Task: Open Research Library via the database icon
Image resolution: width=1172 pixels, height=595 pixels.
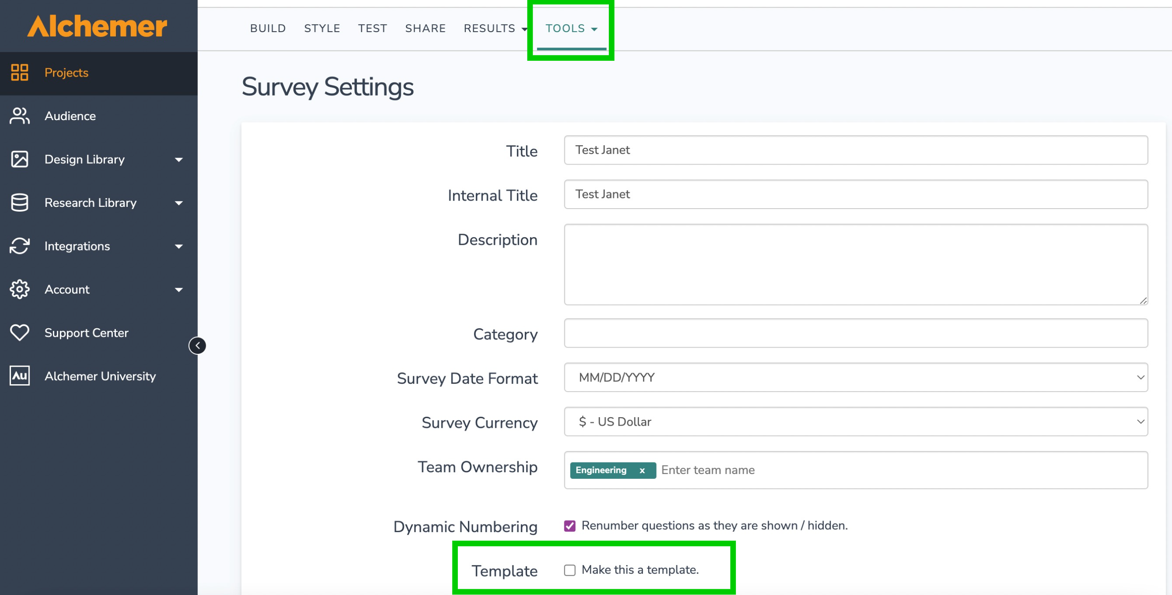Action: [x=19, y=202]
